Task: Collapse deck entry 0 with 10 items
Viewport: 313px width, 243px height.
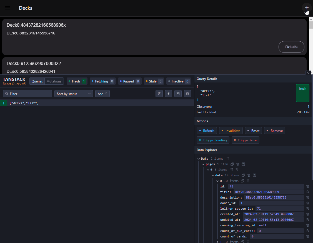Action: 217,181
